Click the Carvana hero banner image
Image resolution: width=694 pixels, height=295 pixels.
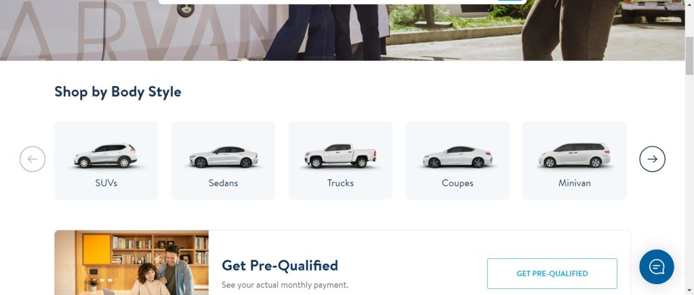point(342,30)
